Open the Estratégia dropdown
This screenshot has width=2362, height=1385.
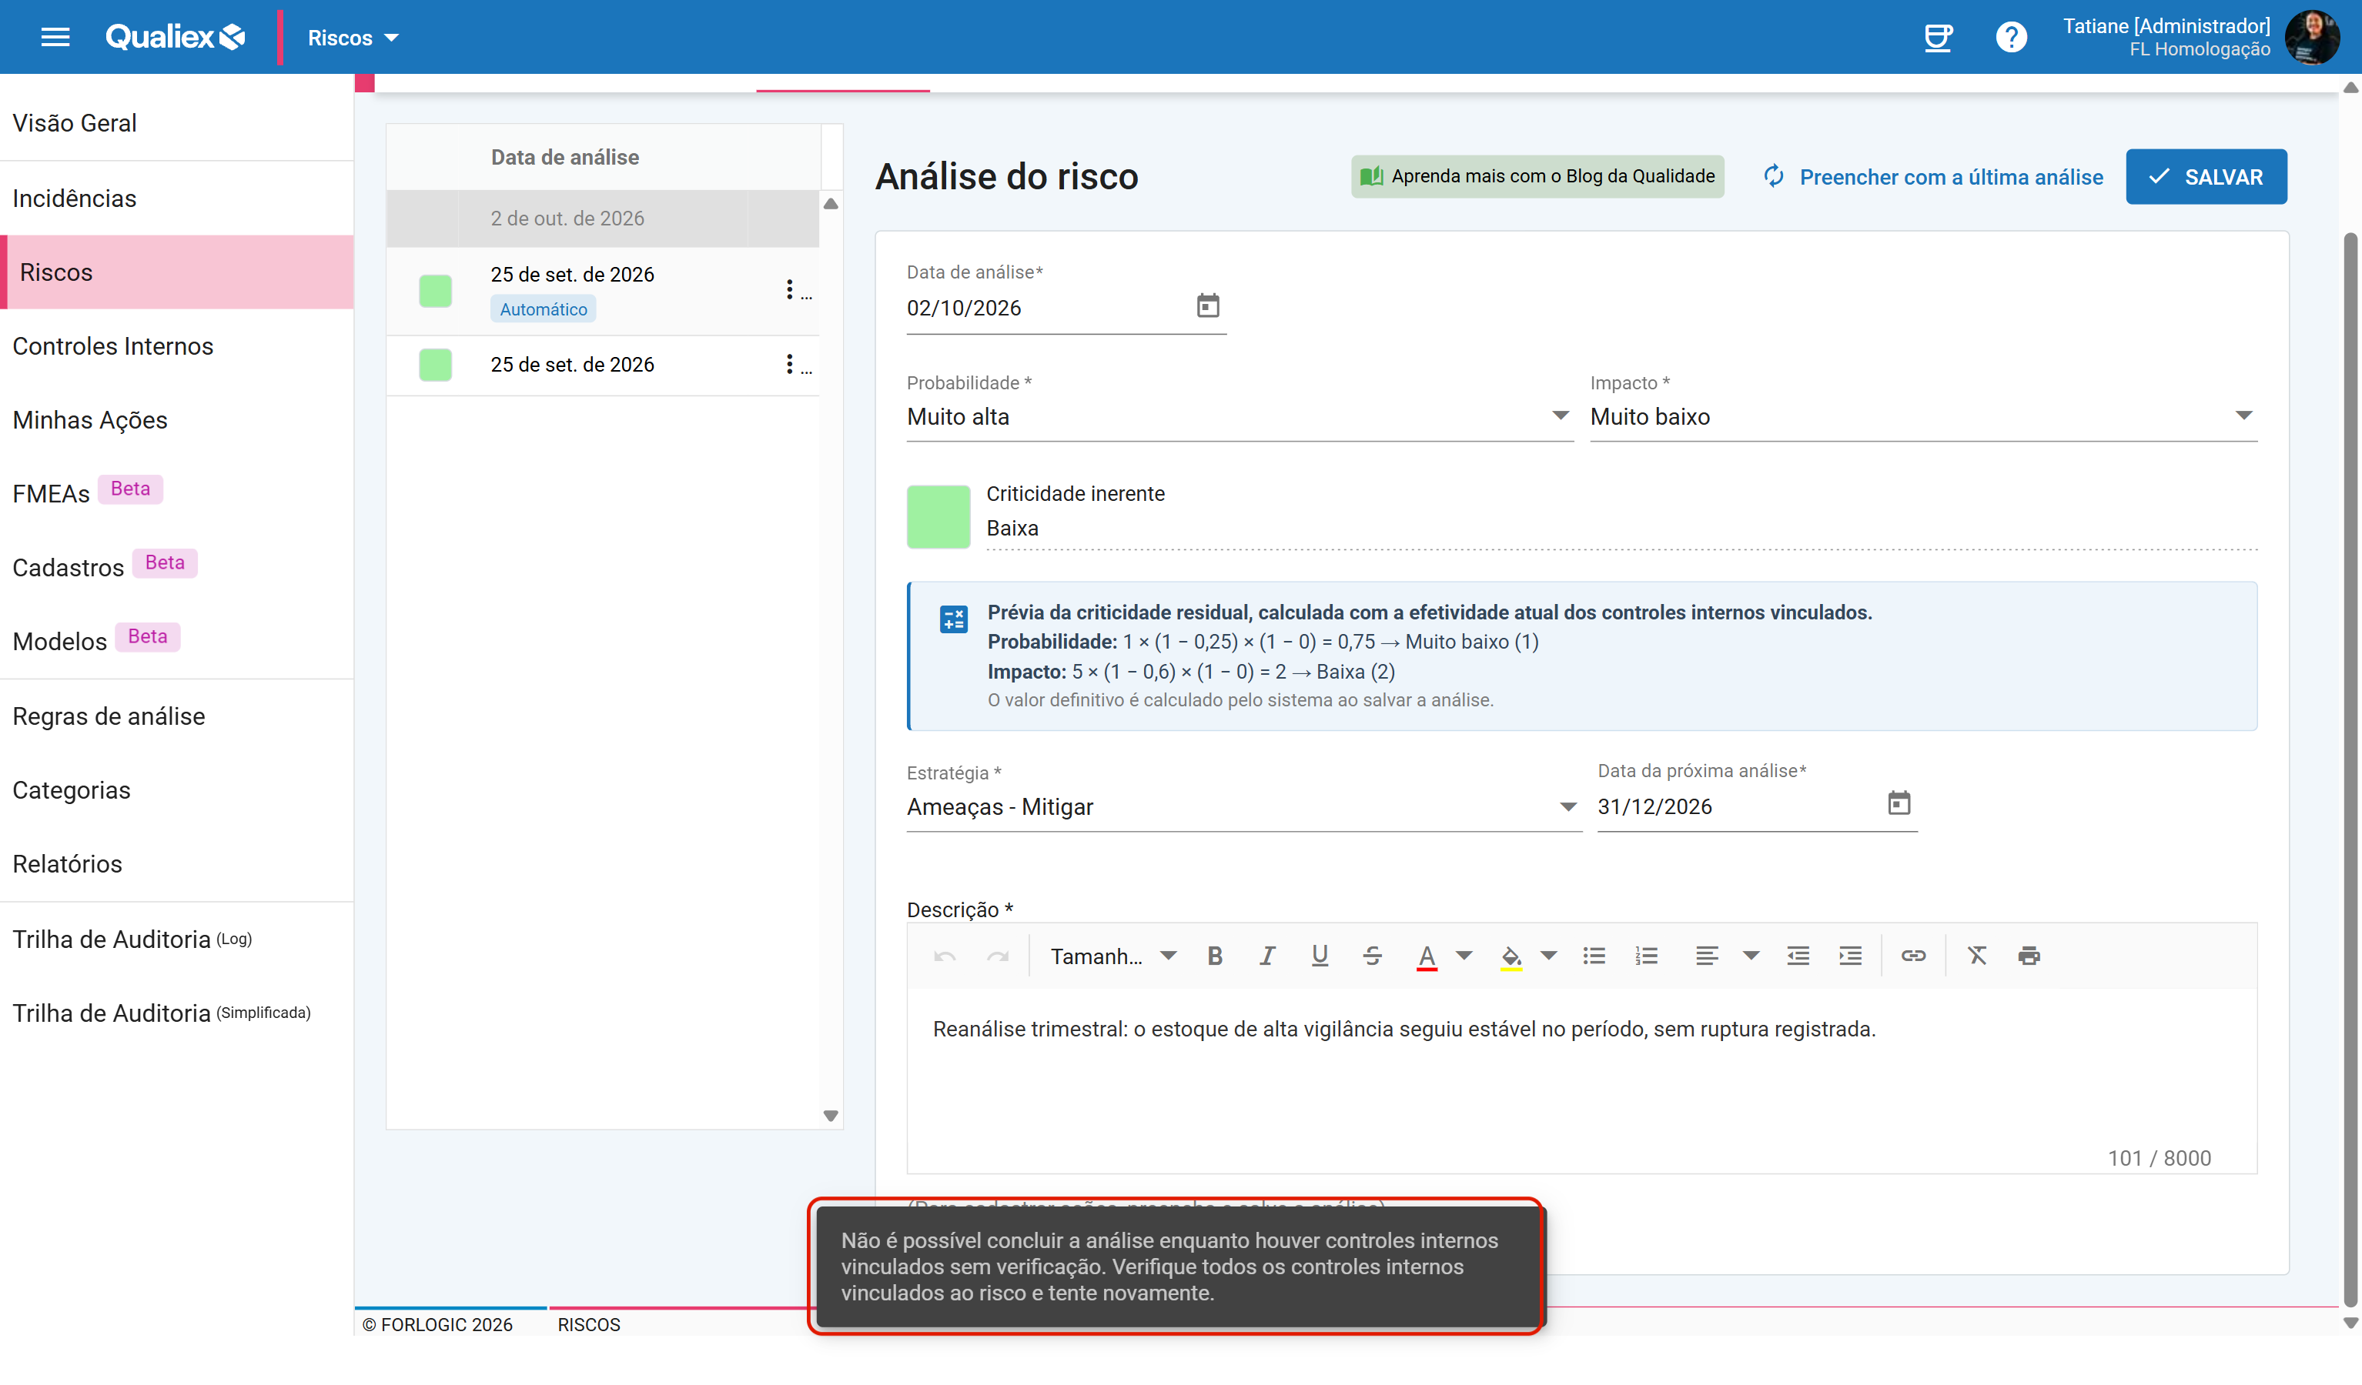tap(1243, 807)
